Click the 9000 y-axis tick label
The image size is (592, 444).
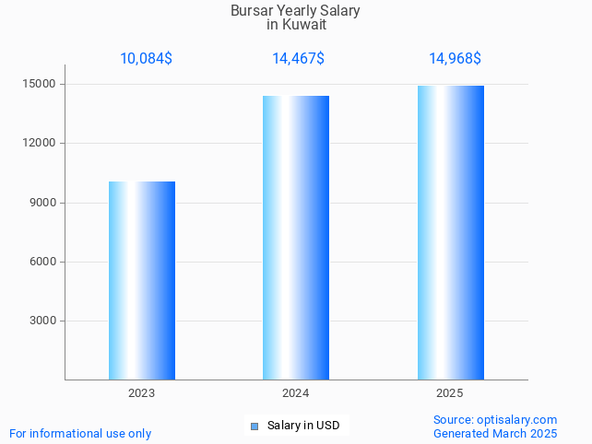(x=43, y=203)
